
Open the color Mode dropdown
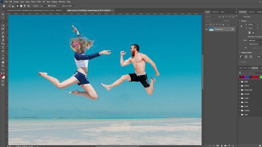coord(255,40)
